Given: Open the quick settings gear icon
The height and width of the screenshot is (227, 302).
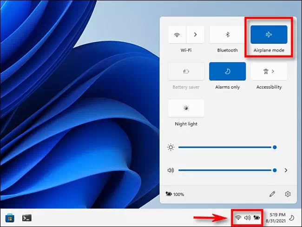Looking at the screenshot, I should [x=288, y=194].
